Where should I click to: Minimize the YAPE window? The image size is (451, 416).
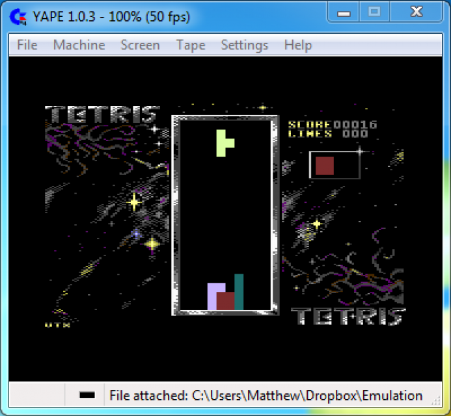[344, 12]
